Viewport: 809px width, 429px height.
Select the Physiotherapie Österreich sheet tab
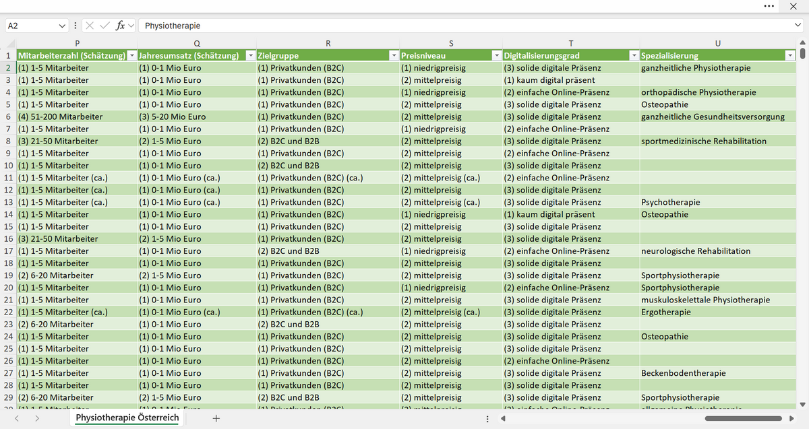[127, 418]
